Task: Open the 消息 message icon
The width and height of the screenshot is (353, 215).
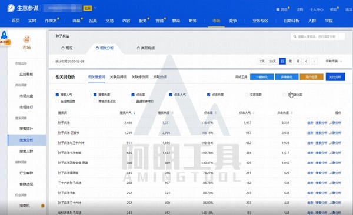Action: [278, 9]
